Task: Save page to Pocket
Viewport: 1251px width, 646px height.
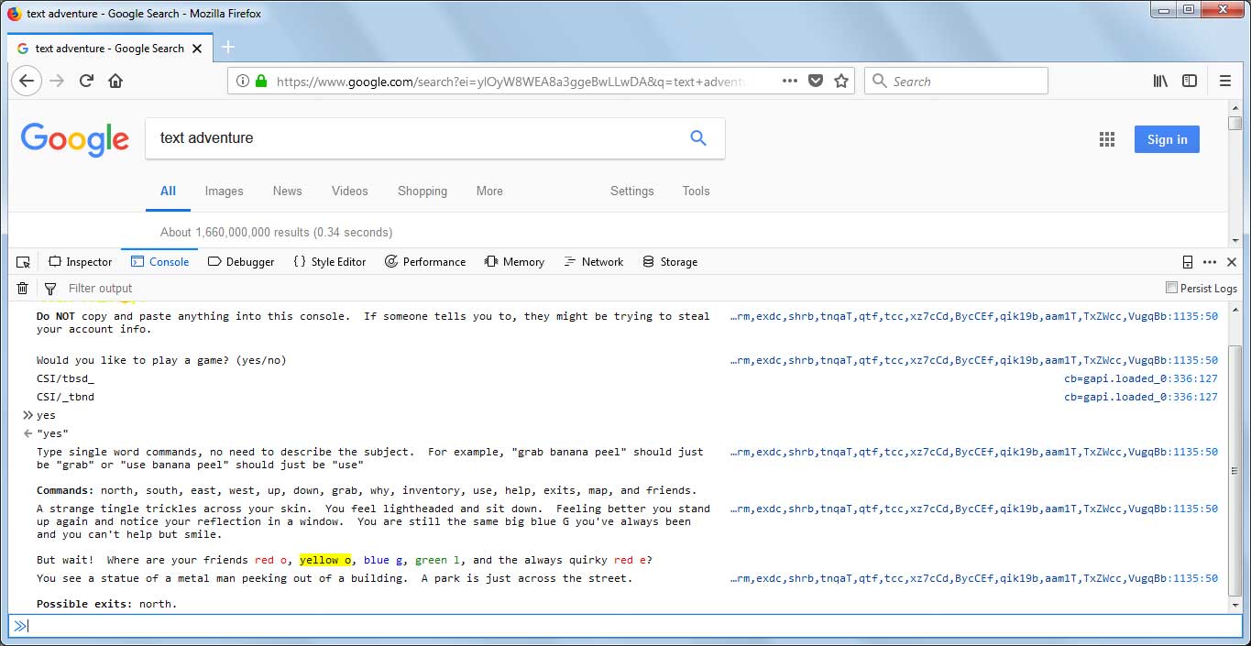Action: coord(816,81)
